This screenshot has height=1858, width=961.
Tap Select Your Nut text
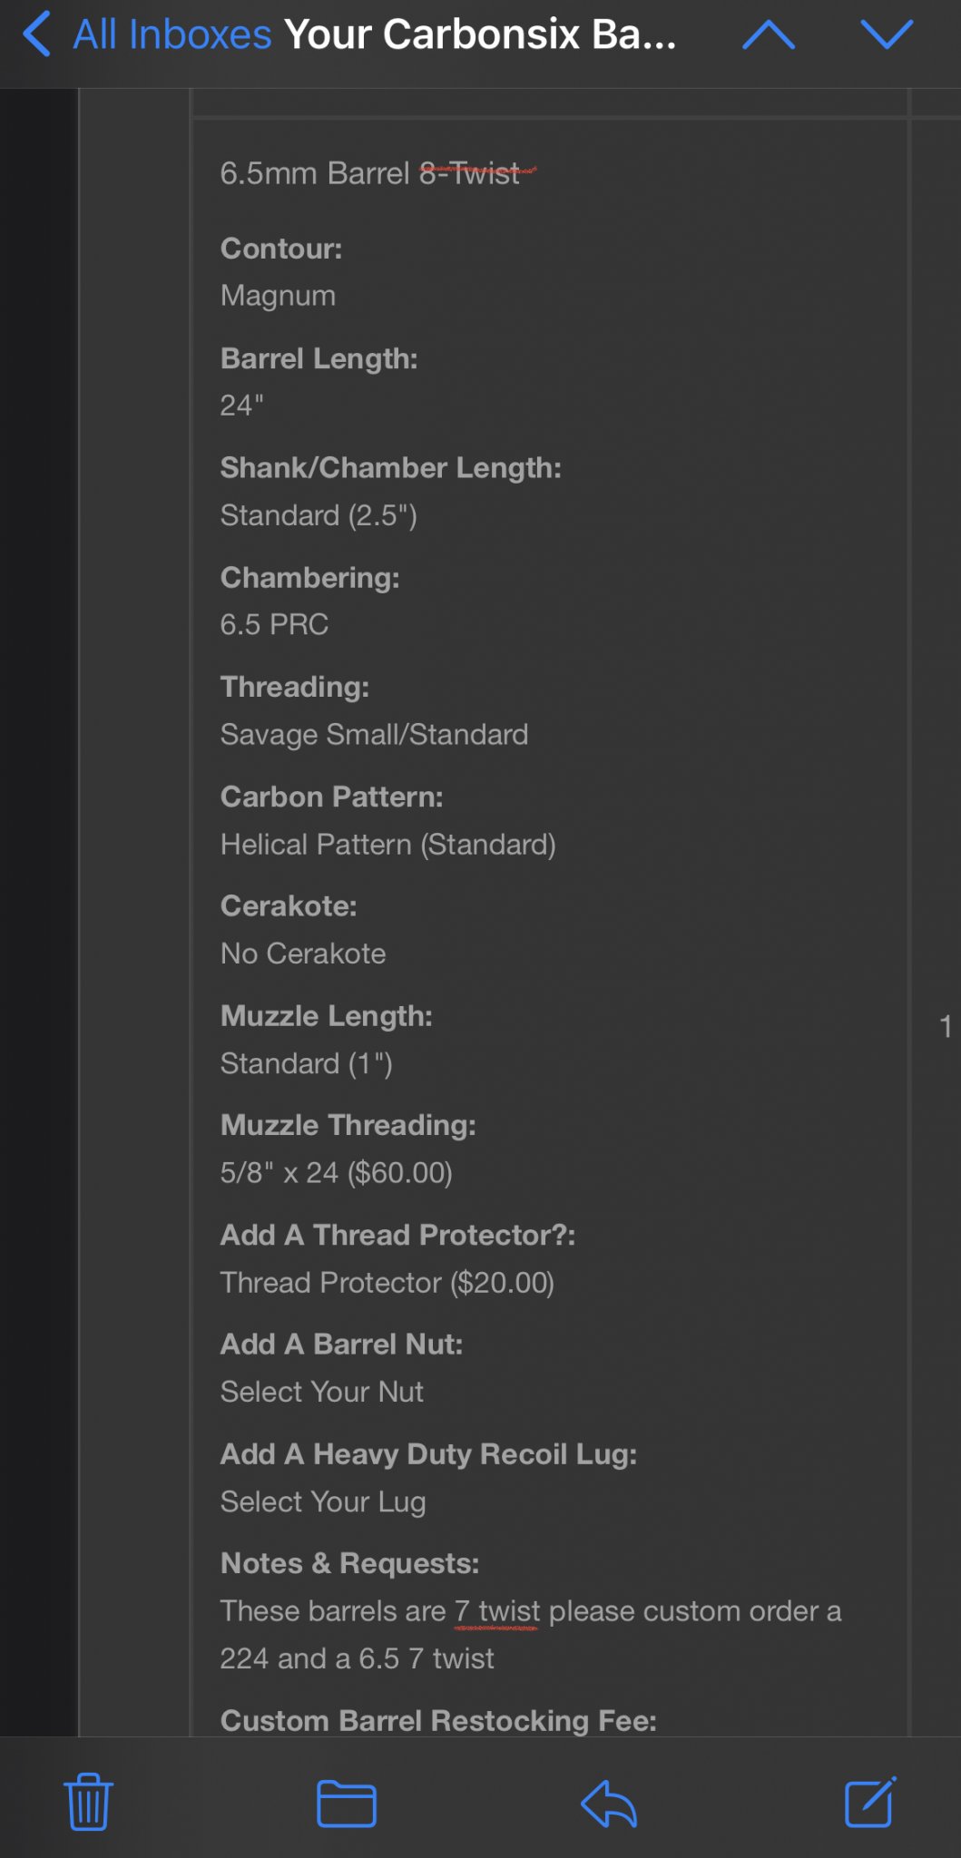pos(321,1392)
